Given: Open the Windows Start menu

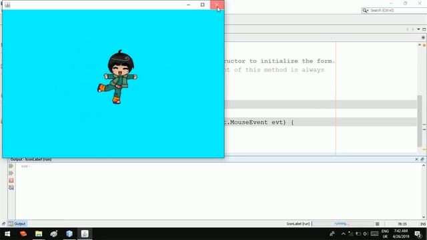Looking at the screenshot, I should tap(7, 234).
